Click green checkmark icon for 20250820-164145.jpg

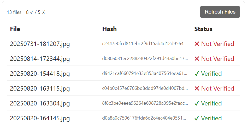(197, 119)
